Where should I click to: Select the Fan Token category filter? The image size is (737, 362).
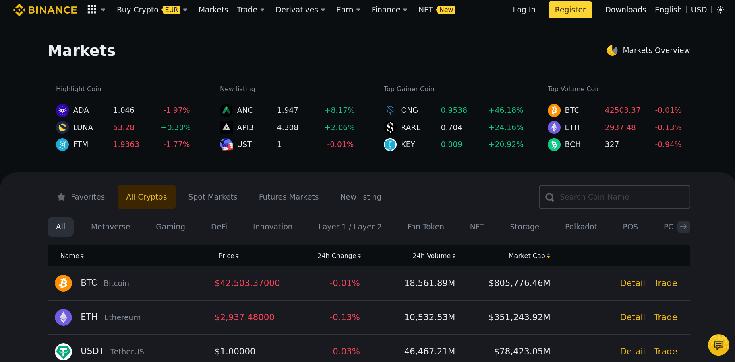[426, 227]
